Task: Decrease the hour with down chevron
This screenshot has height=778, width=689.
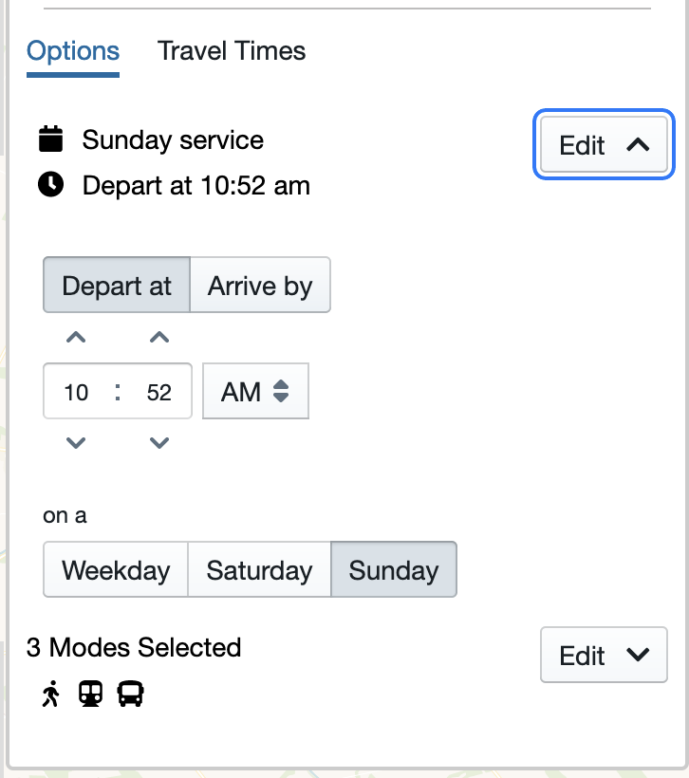Action: tap(77, 443)
